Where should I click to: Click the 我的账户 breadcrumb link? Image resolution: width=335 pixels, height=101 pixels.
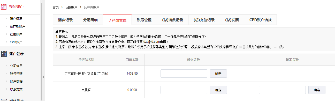click(71, 7)
